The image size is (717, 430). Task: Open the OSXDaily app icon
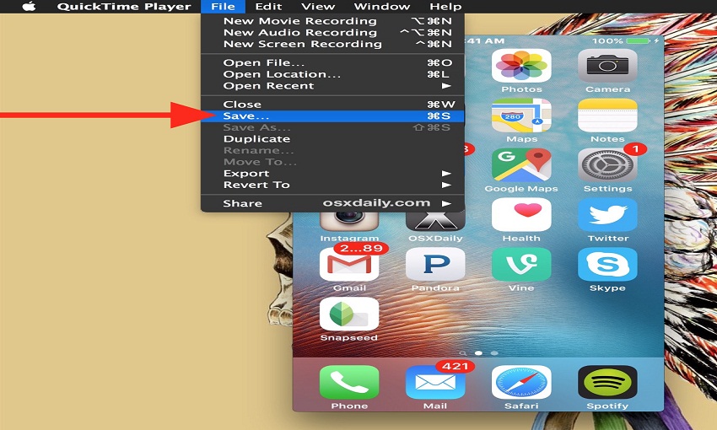pyautogui.click(x=435, y=222)
